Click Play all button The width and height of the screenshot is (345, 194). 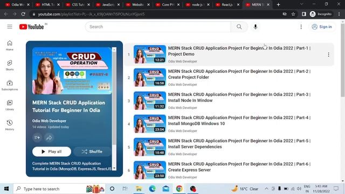click(52, 151)
